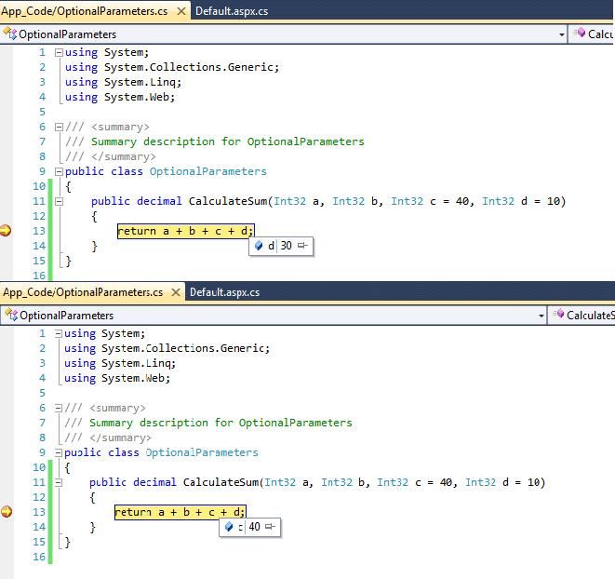
Task: Close the lower OptionalParameters.cs tab
Action: click(176, 292)
